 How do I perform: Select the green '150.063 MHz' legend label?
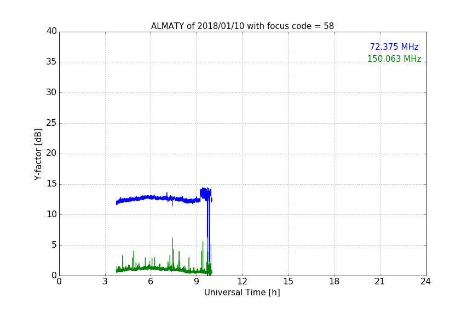click(x=394, y=59)
